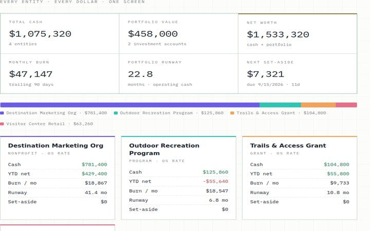This screenshot has width=370, height=231.
Task: Click the '4 entities' caption under Total Cash
Action: [23, 44]
